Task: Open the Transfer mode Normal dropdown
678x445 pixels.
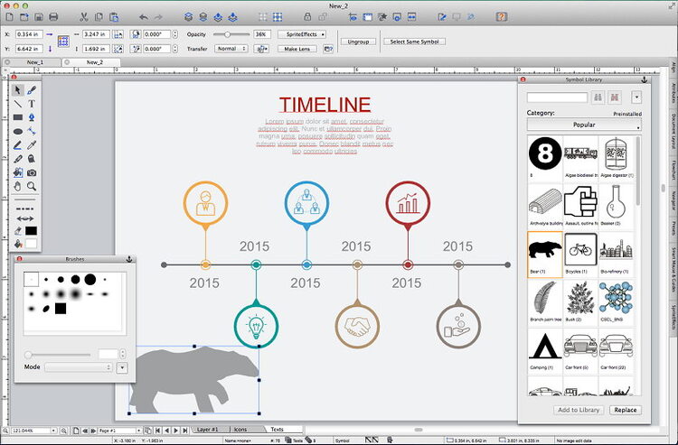Action: [231, 49]
